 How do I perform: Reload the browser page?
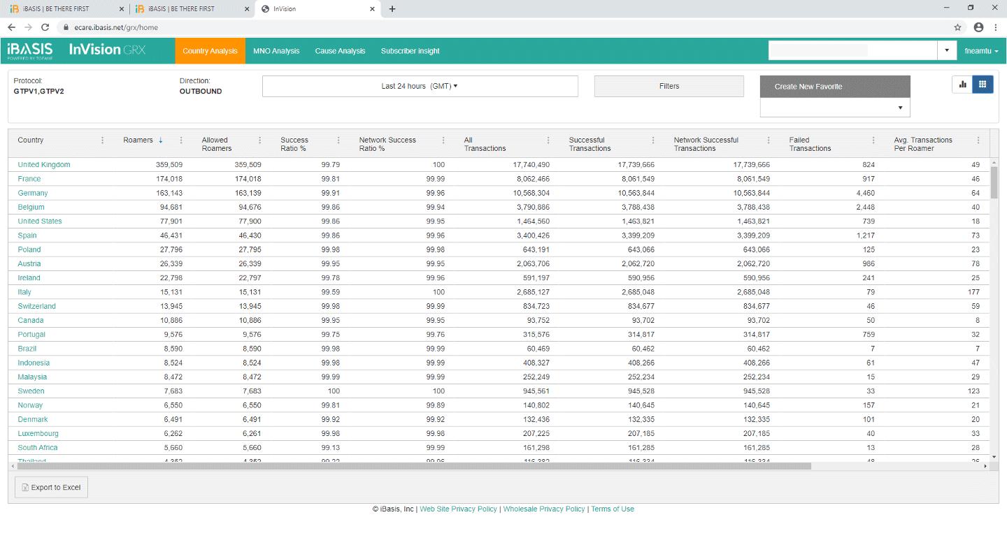45,27
